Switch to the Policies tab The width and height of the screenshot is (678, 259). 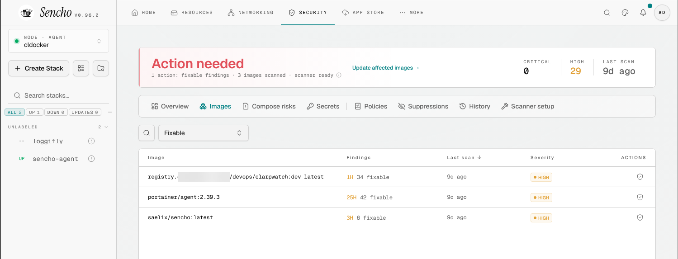click(x=370, y=106)
